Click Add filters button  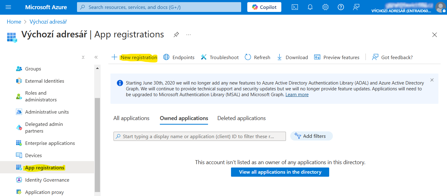coord(311,136)
